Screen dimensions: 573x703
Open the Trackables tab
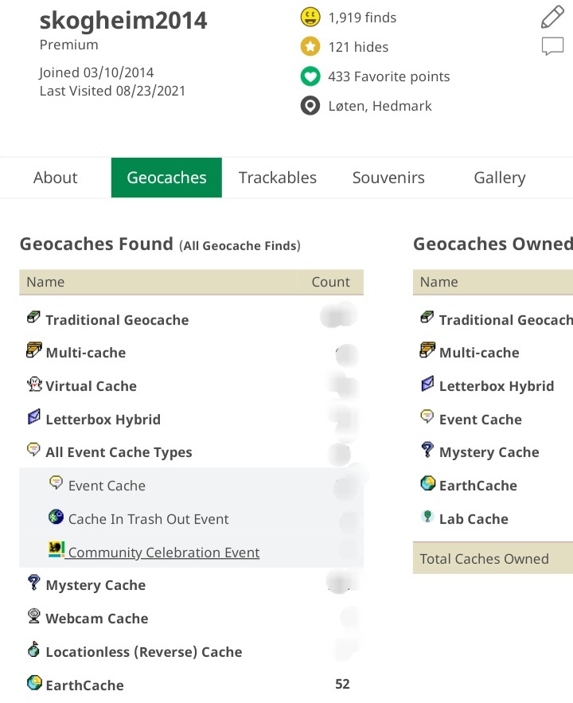point(277,178)
